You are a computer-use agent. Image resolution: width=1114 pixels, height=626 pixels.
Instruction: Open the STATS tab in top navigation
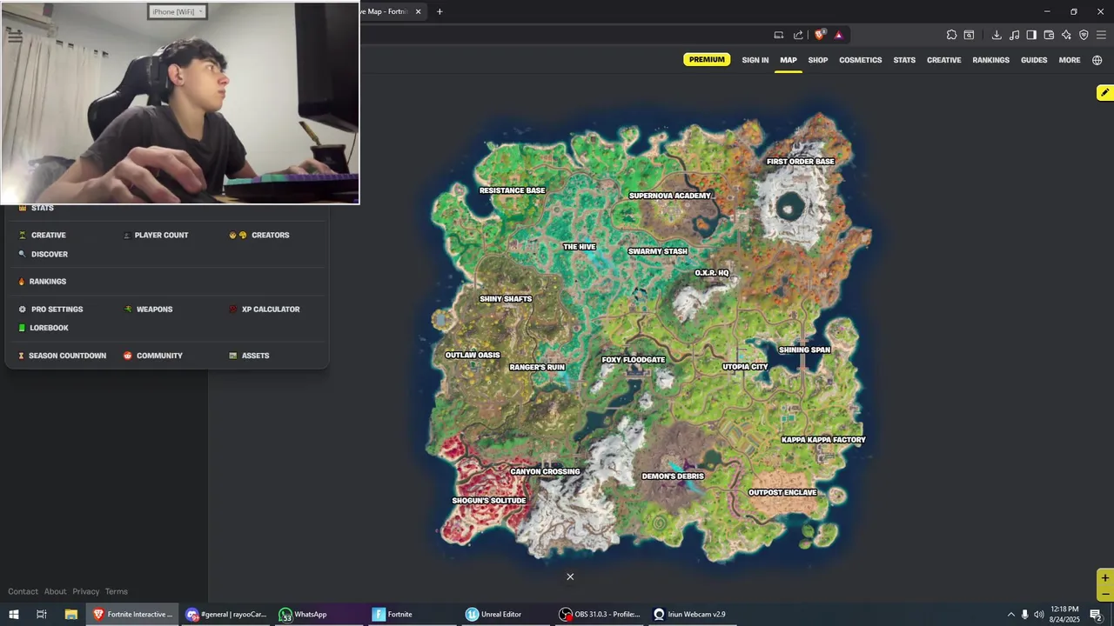click(904, 60)
